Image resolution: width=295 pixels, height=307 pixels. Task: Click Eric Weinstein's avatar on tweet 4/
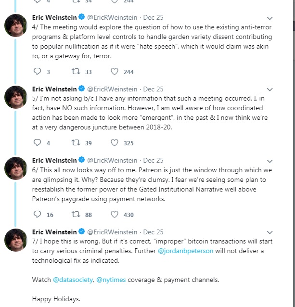15,25
